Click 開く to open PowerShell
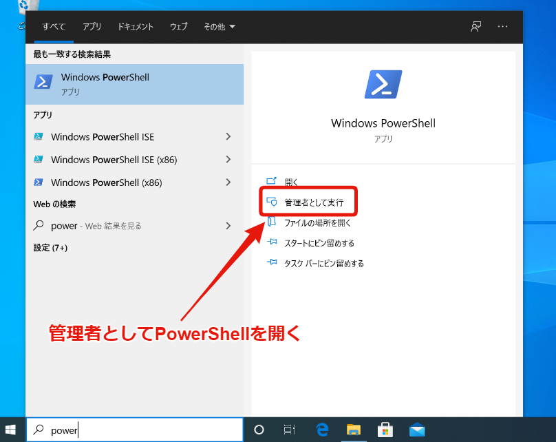This screenshot has width=556, height=442. [x=291, y=182]
